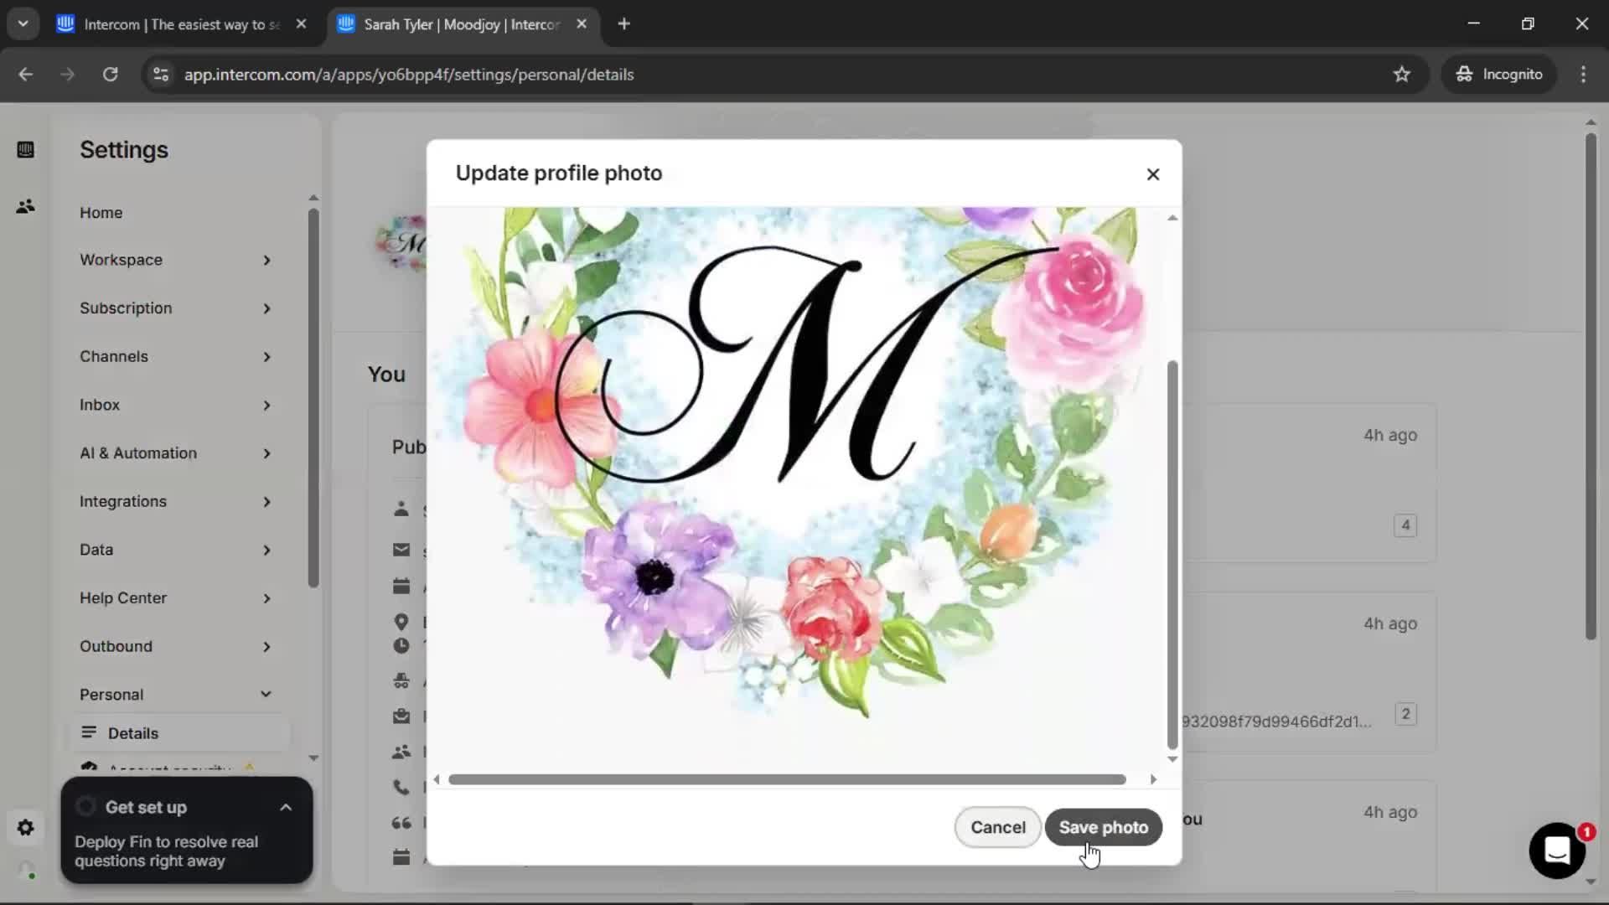Go to Settings Home
Viewport: 1609px width, 905px height.
click(101, 213)
